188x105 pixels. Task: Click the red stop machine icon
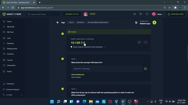pyautogui.click(x=145, y=42)
